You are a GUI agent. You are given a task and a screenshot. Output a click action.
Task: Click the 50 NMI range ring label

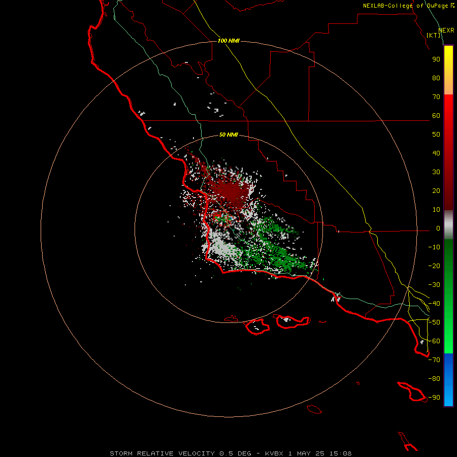click(x=228, y=135)
